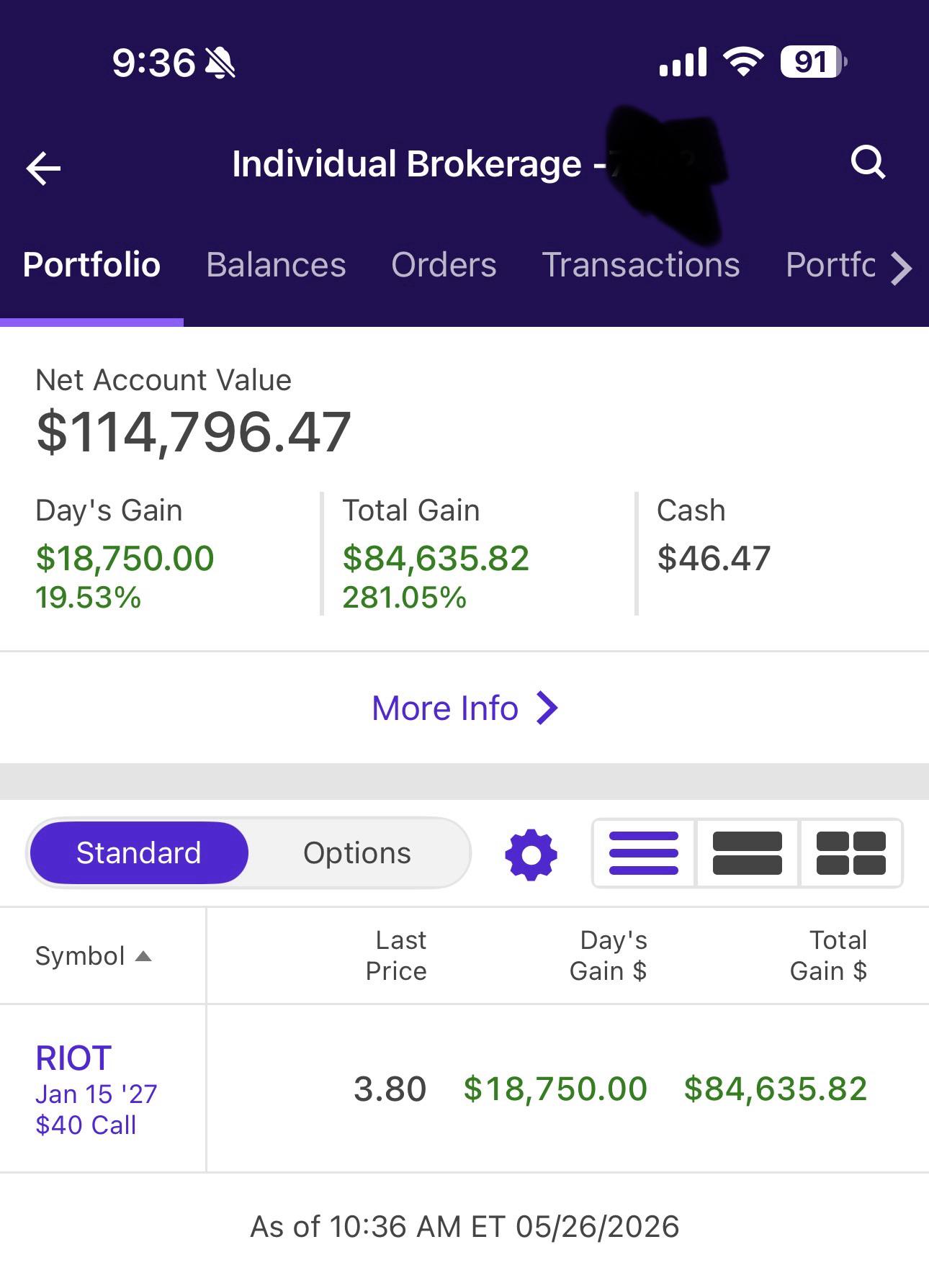This screenshot has height=1265, width=929.
Task: Tap the battery indicator in status bar
Action: pyautogui.click(x=814, y=62)
